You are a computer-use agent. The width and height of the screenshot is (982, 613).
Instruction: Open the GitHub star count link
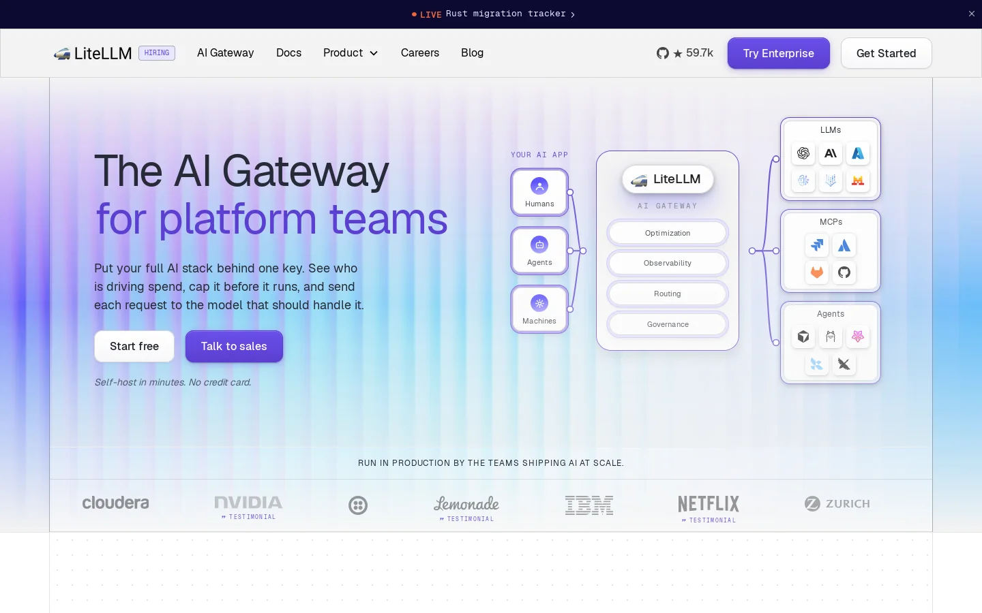tap(685, 53)
